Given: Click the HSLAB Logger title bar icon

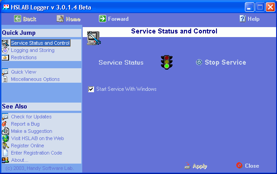Looking at the screenshot, I should coord(6,7).
